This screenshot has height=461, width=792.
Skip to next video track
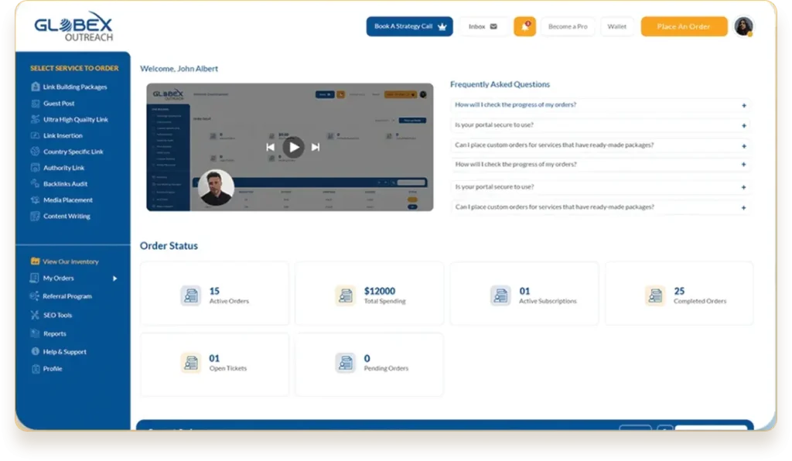(x=316, y=147)
